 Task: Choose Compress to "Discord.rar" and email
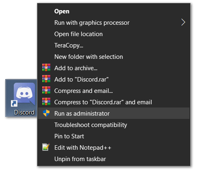pyautogui.click(x=114, y=102)
